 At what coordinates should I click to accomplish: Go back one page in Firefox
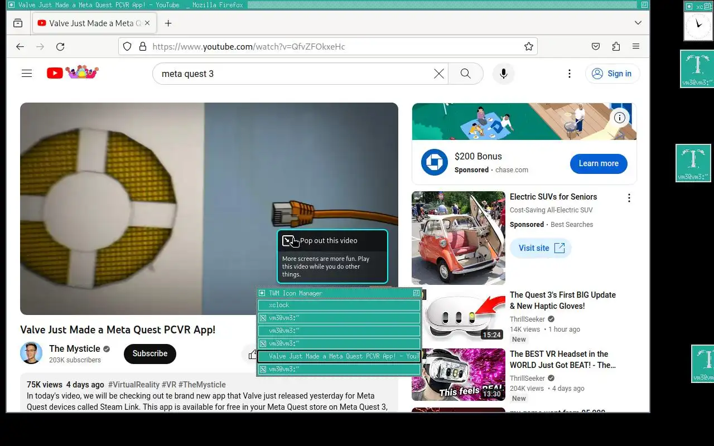coord(20,46)
